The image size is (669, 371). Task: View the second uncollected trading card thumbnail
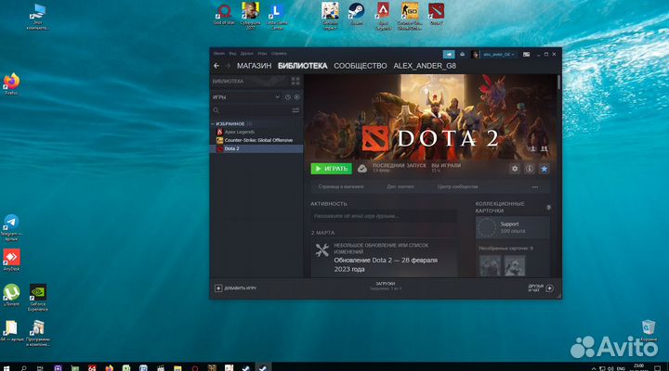click(x=515, y=266)
